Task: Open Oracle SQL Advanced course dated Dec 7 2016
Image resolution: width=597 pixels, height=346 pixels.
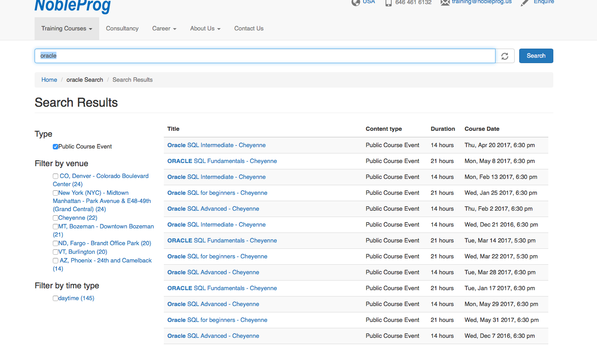Action: coord(213,336)
